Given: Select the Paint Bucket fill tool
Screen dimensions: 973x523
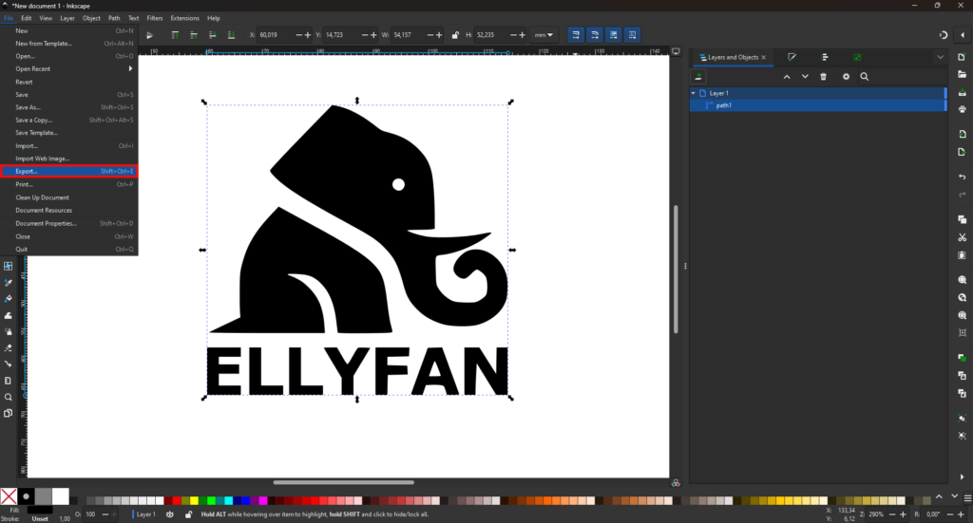Looking at the screenshot, I should 8,299.
